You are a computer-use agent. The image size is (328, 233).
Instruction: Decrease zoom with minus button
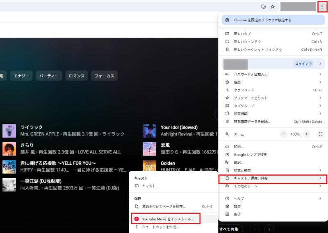click(284, 134)
